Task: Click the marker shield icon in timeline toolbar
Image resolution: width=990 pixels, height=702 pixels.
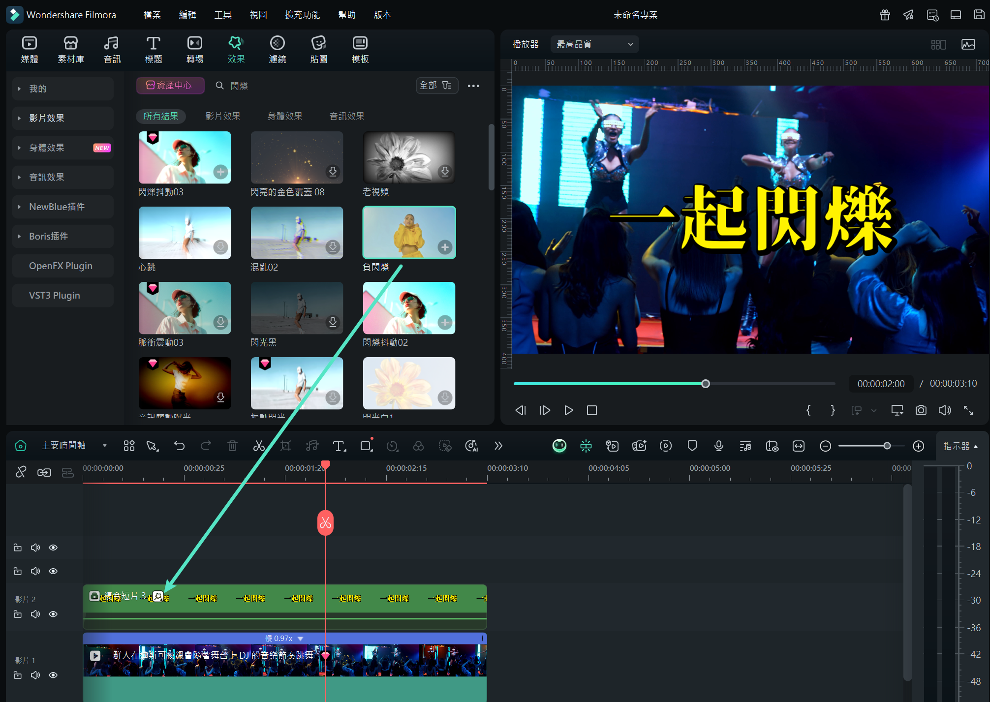Action: [692, 446]
